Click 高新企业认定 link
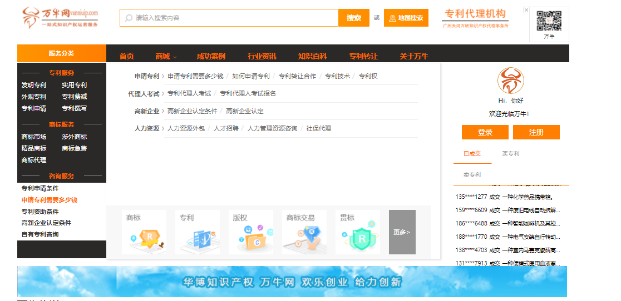Viewport: 621px width, 301px height. (x=245, y=112)
